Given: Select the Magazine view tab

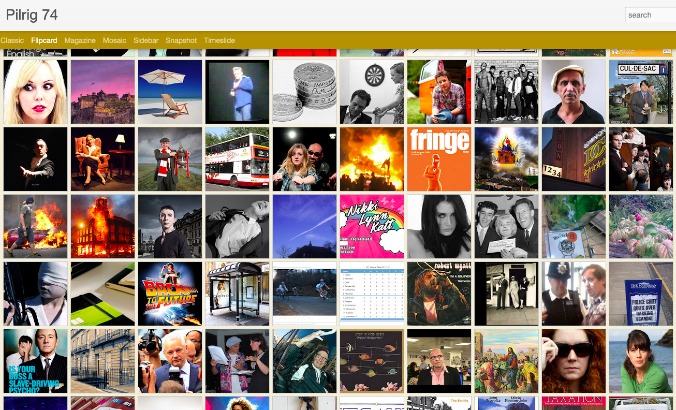Looking at the screenshot, I should (x=80, y=40).
